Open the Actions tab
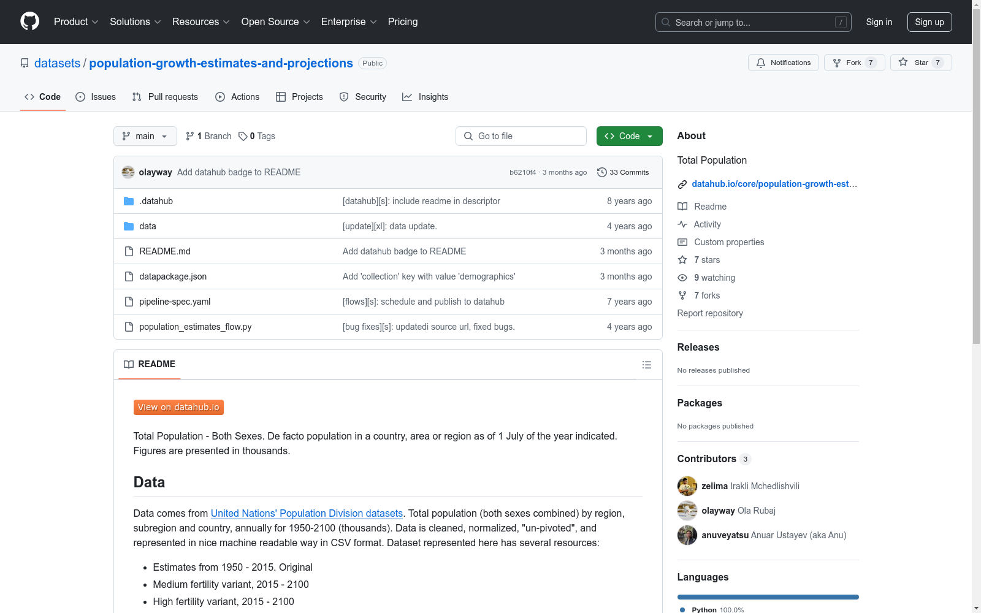The image size is (981, 613). coord(237,97)
